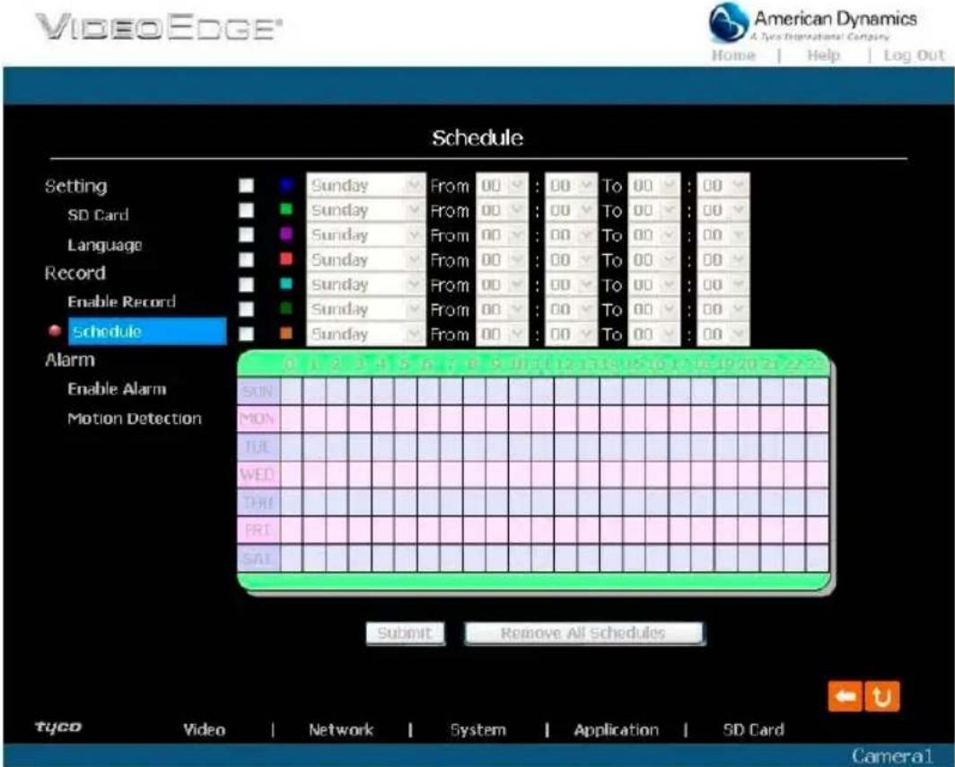Open the day dropdown in purple row
This screenshot has width=955, height=767.
pos(365,234)
